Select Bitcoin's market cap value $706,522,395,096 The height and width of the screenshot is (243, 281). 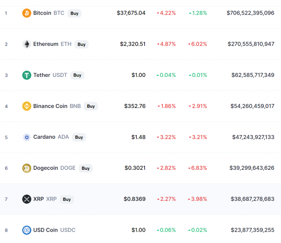coord(250,13)
